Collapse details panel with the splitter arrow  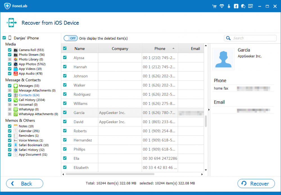pos(209,109)
